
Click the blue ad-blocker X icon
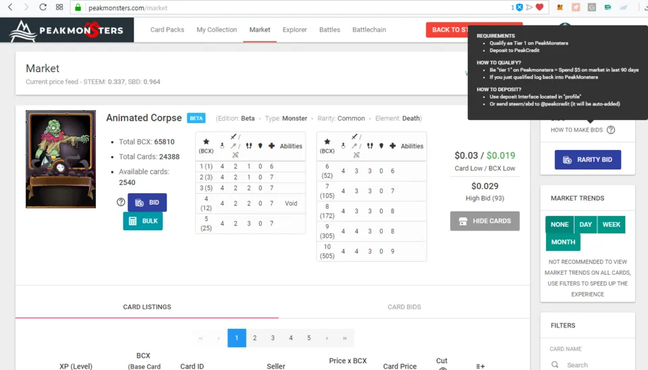coord(520,7)
